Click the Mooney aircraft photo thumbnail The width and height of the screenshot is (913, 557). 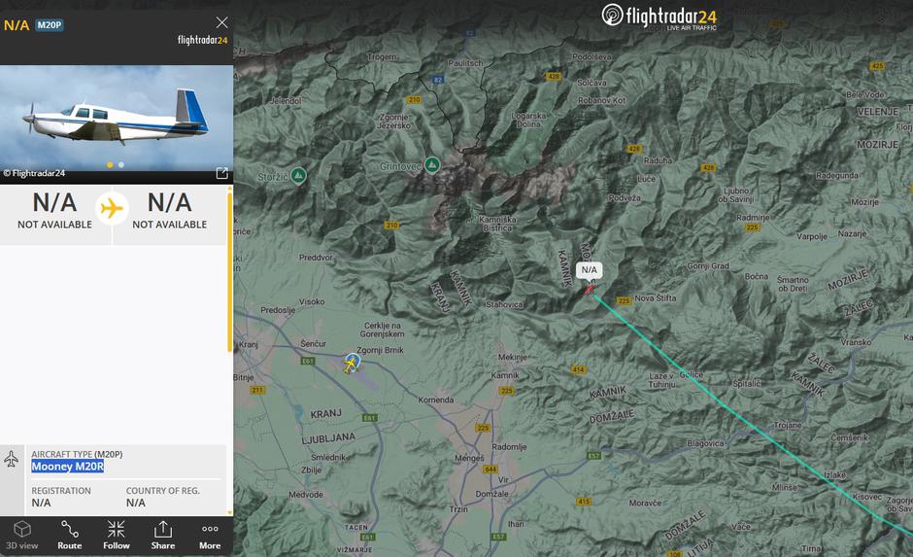pos(117,118)
